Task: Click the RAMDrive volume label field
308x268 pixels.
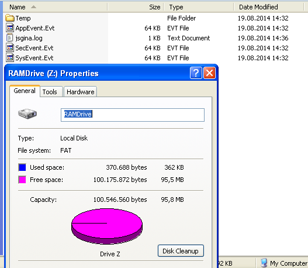Action: coord(133,115)
